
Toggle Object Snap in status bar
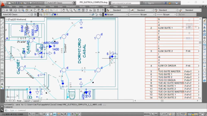[x=48, y=114]
